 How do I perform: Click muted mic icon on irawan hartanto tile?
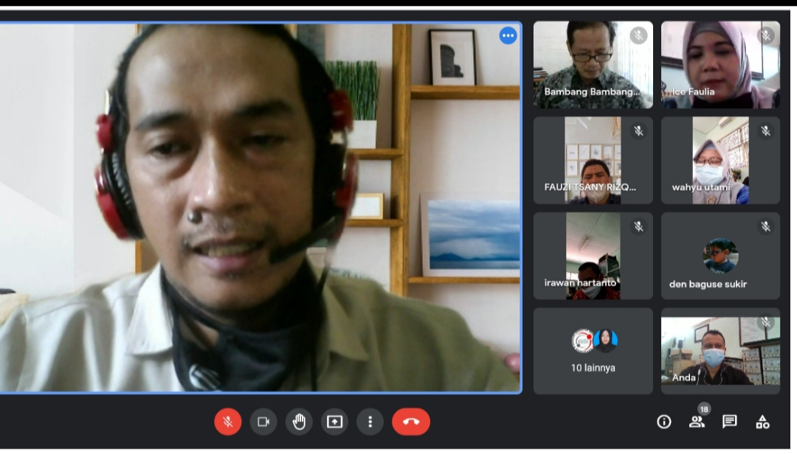click(638, 226)
